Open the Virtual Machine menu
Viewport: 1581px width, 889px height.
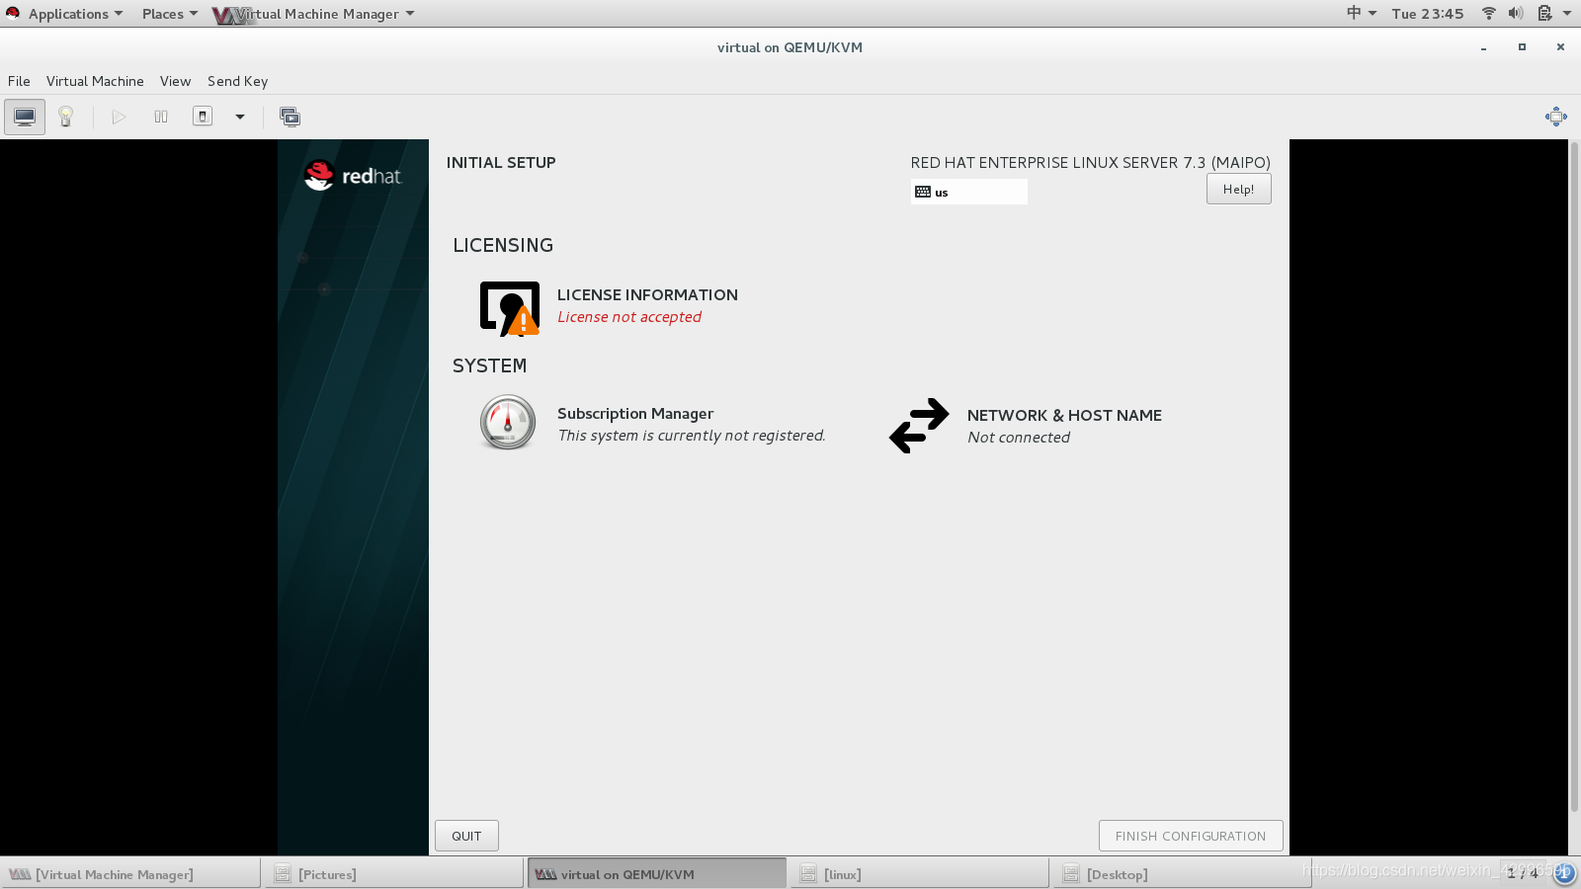coord(95,81)
